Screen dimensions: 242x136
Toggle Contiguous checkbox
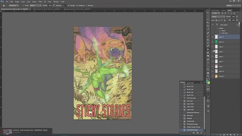77,5
